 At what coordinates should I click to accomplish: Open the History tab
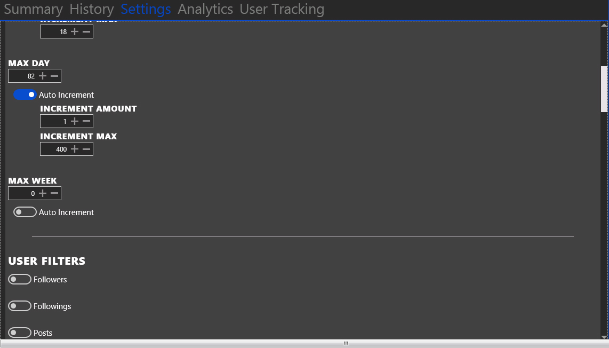pyautogui.click(x=92, y=9)
